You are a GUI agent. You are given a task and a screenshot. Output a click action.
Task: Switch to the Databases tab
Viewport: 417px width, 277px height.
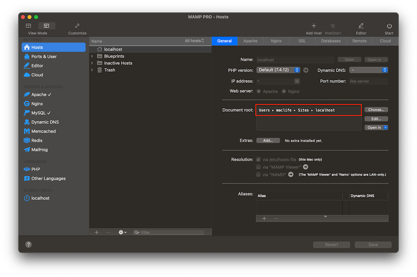330,41
